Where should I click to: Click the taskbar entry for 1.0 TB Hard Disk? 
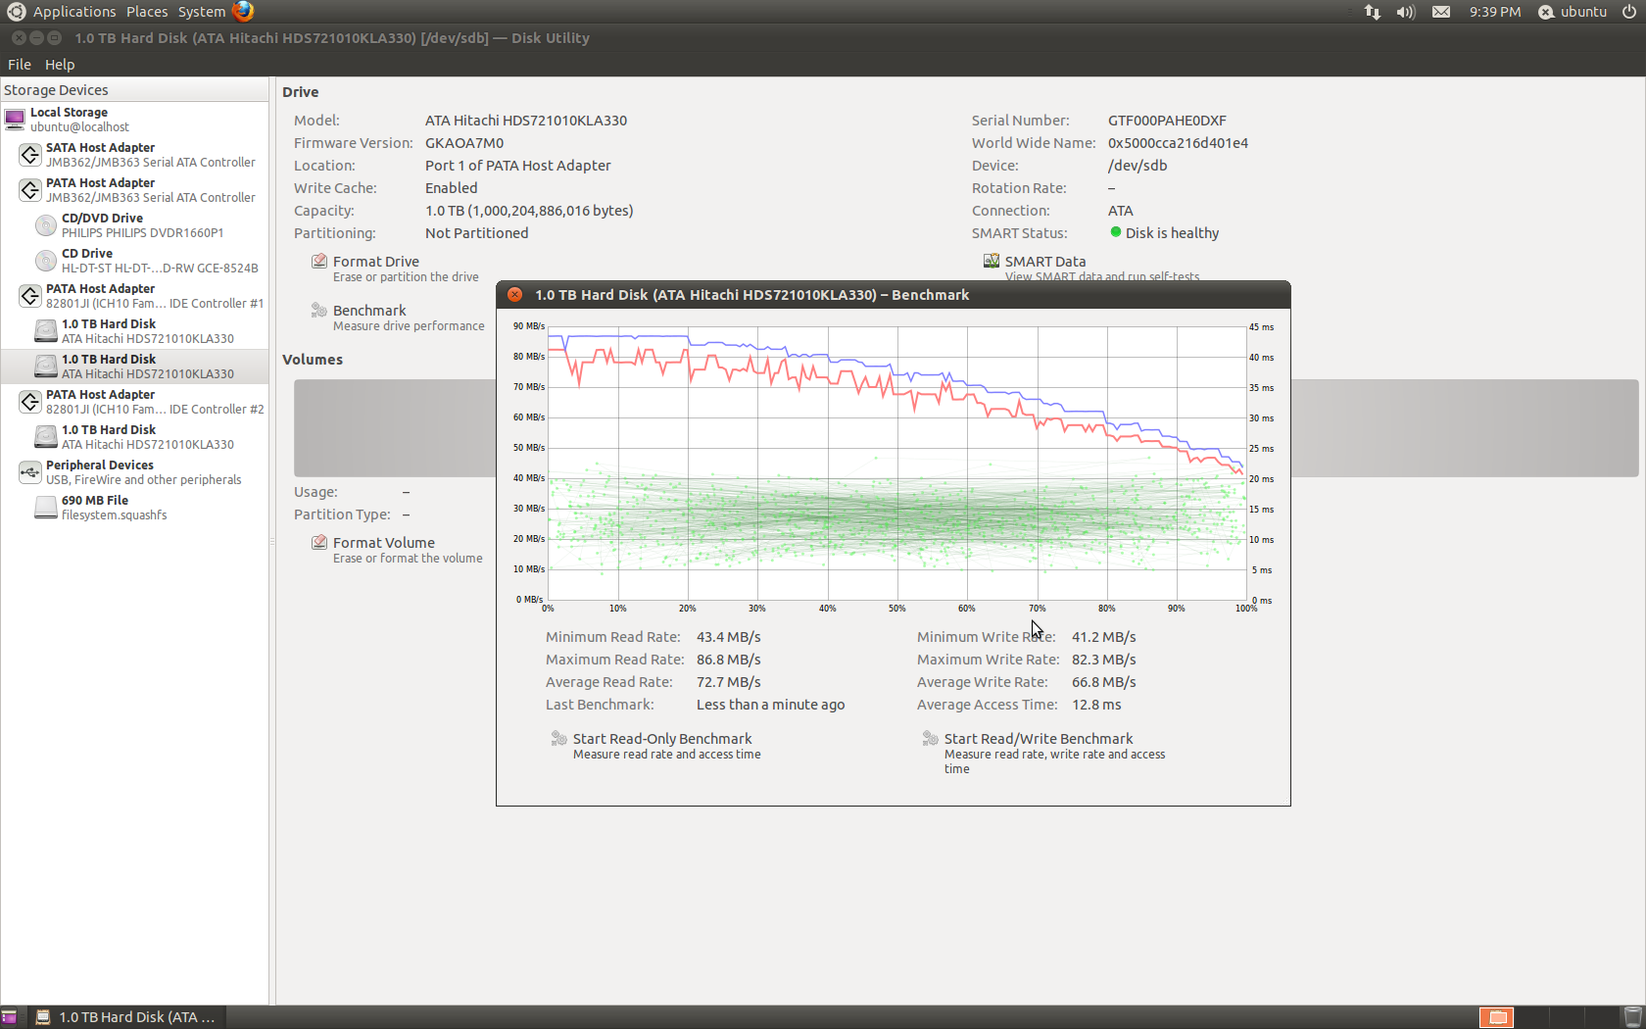125,1017
